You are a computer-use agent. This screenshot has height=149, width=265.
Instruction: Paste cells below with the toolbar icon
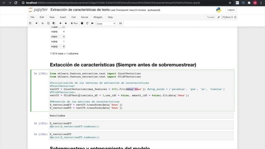(54, 23)
